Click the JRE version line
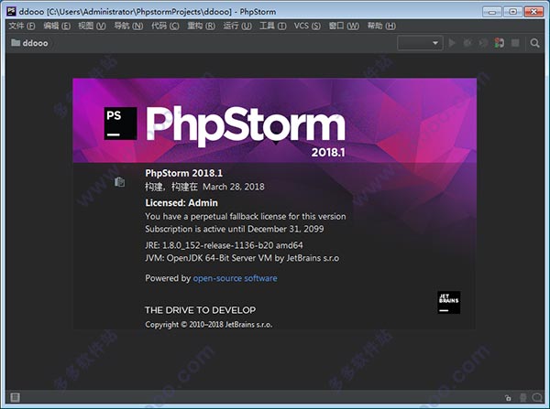This screenshot has width=550, height=409. 225,245
